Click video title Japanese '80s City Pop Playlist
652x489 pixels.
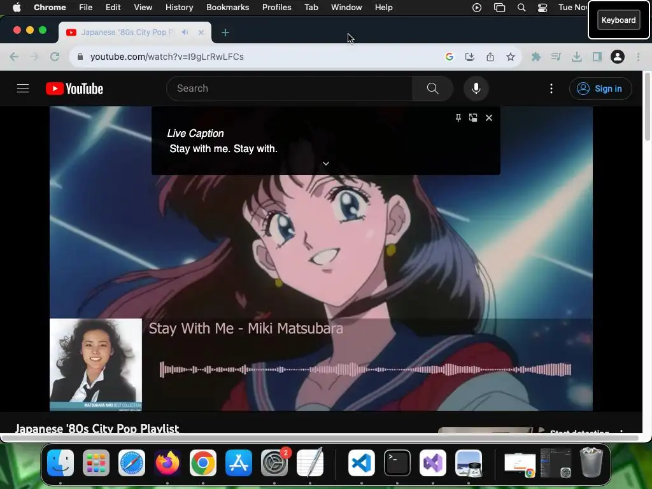pos(97,429)
